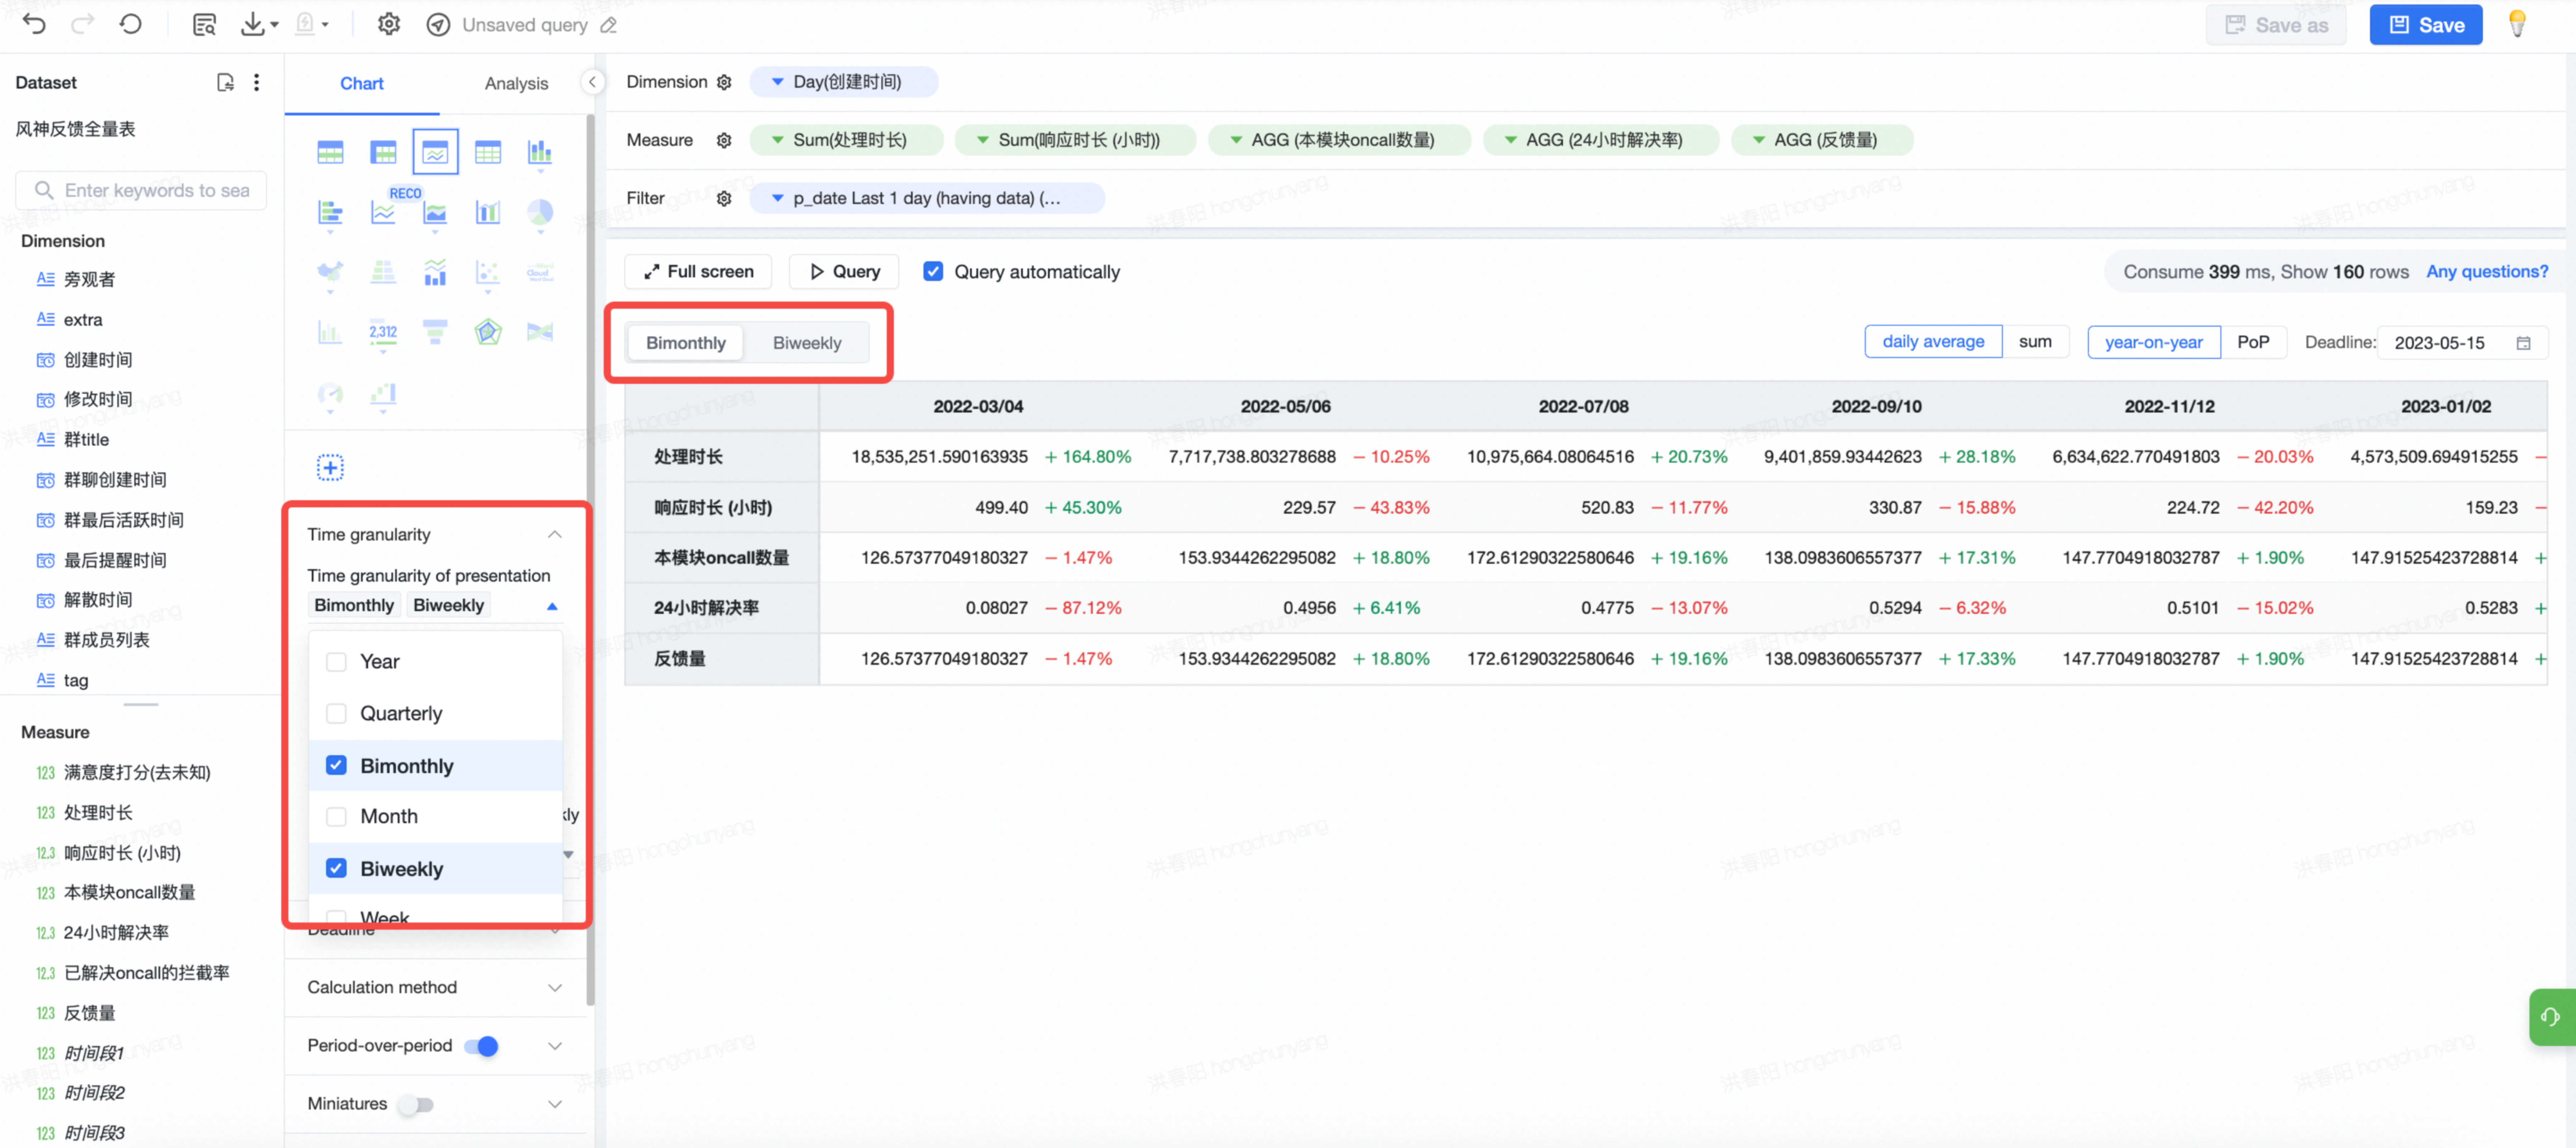This screenshot has width=2576, height=1148.
Task: Select the funnel chart type
Action: pyautogui.click(x=435, y=332)
